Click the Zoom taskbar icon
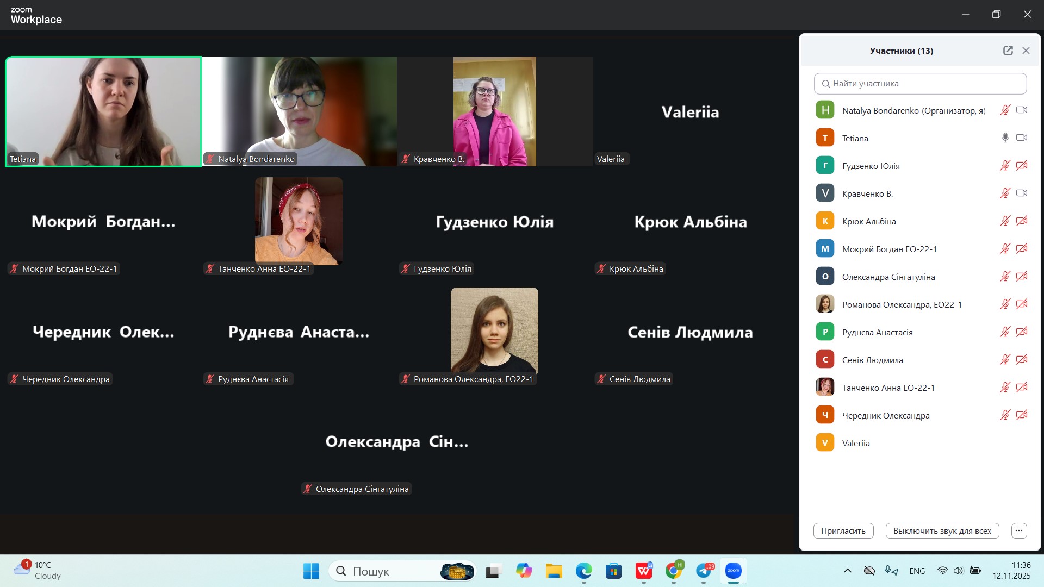This screenshot has height=587, width=1044. (x=733, y=571)
